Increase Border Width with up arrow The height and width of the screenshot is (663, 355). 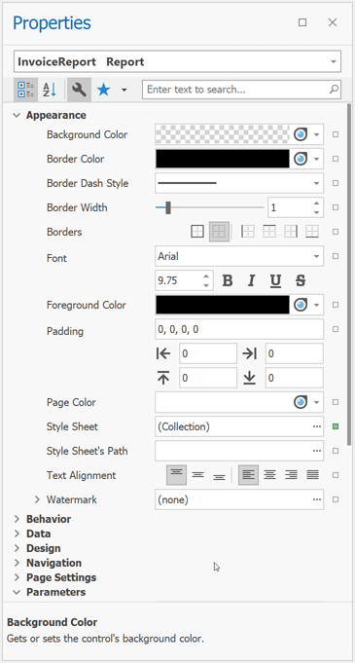(x=316, y=203)
